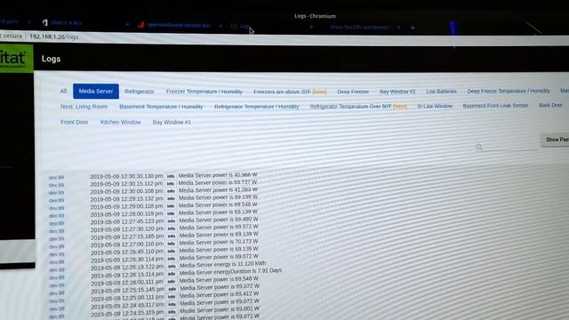
Task: Click the address bar showing 192.168.1.26/logs
Action: point(53,36)
